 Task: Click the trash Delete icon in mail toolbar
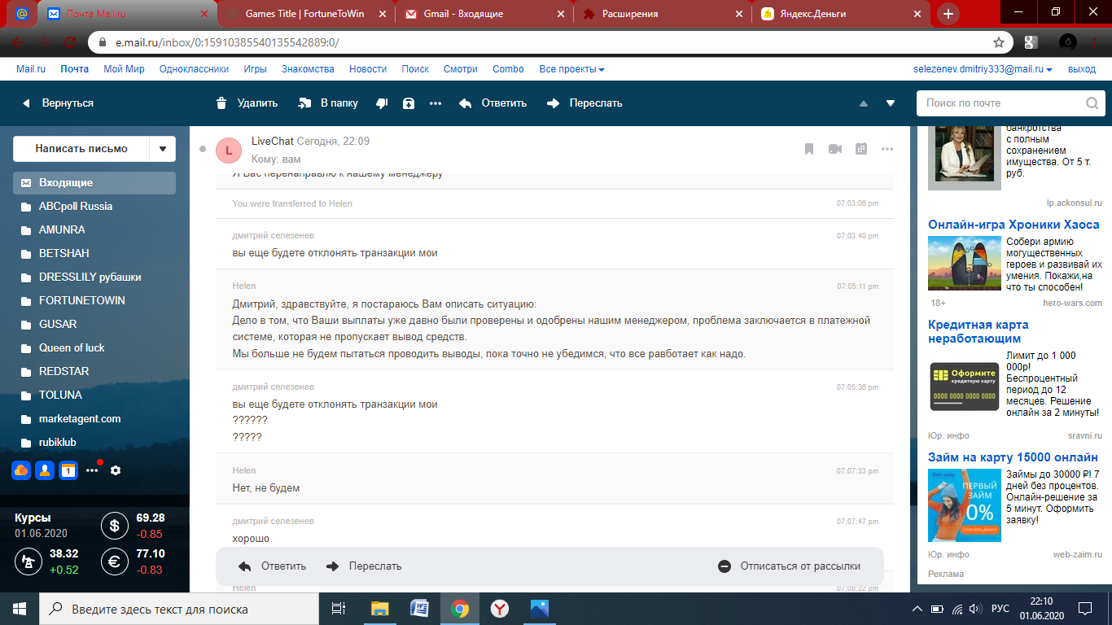coord(221,103)
